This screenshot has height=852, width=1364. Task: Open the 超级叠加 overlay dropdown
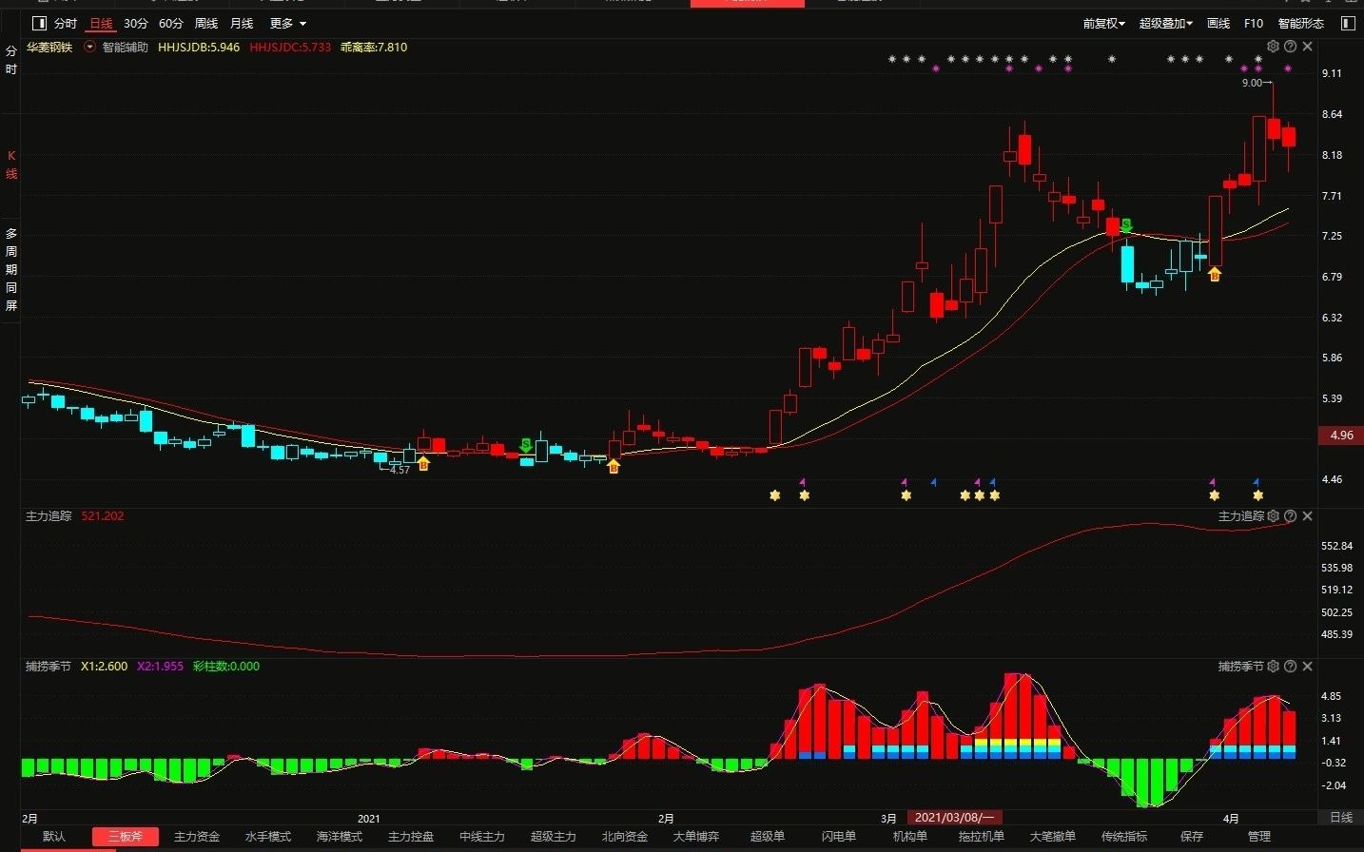tap(1166, 24)
